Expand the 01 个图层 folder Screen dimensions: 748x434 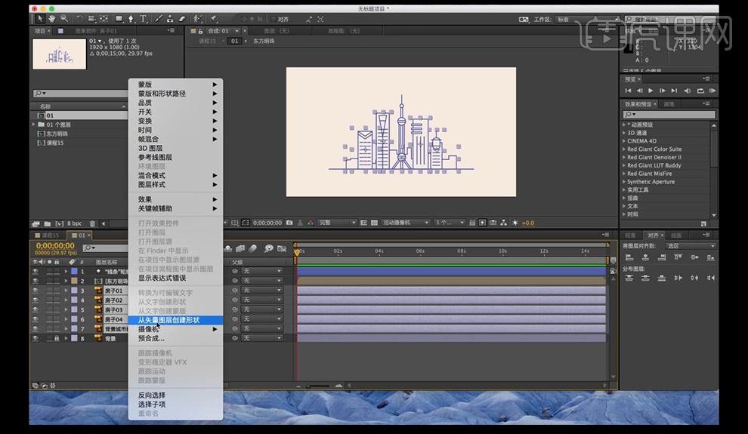[34, 125]
